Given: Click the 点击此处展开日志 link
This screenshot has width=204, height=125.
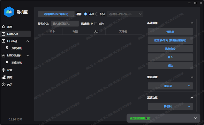Looking at the screenshot, I should pos(140,118).
